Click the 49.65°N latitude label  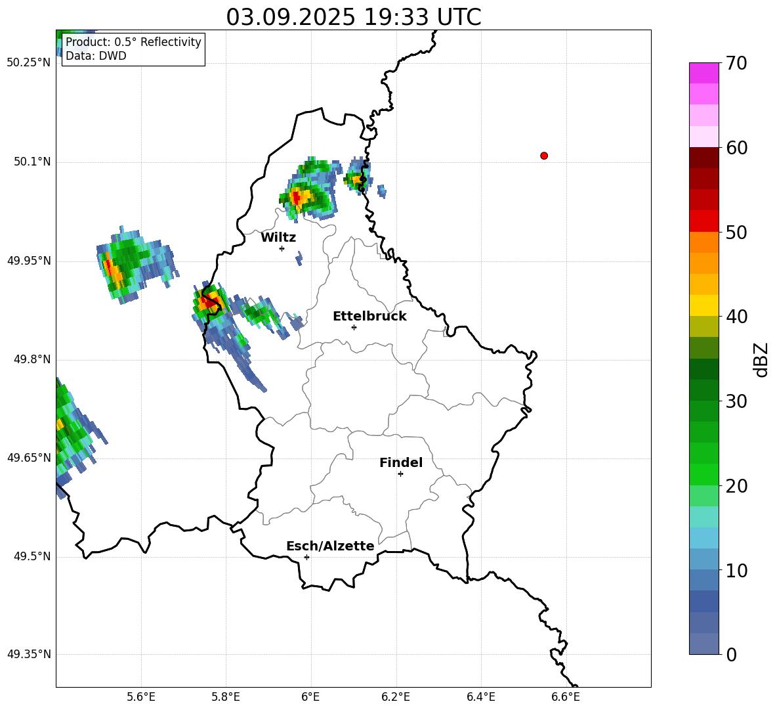coord(29,457)
